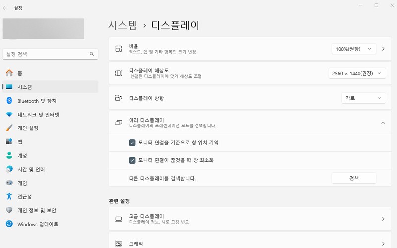Open 그래픽 settings via its chevron
Screen dimensions: 397x248
pos(383,244)
